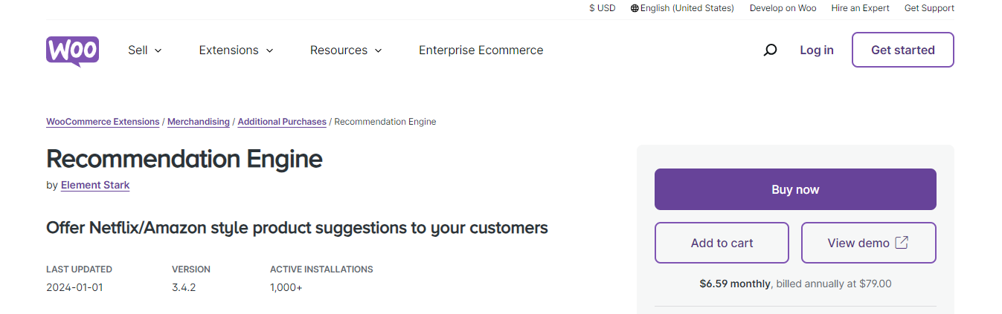
Task: Click the globe language icon
Action: 635,8
